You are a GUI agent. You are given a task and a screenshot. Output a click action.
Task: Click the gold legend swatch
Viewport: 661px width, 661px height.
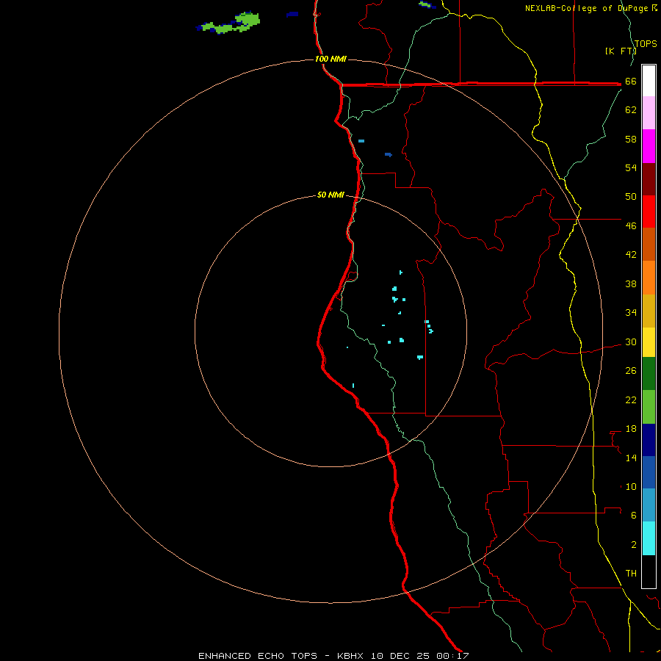[x=649, y=311]
